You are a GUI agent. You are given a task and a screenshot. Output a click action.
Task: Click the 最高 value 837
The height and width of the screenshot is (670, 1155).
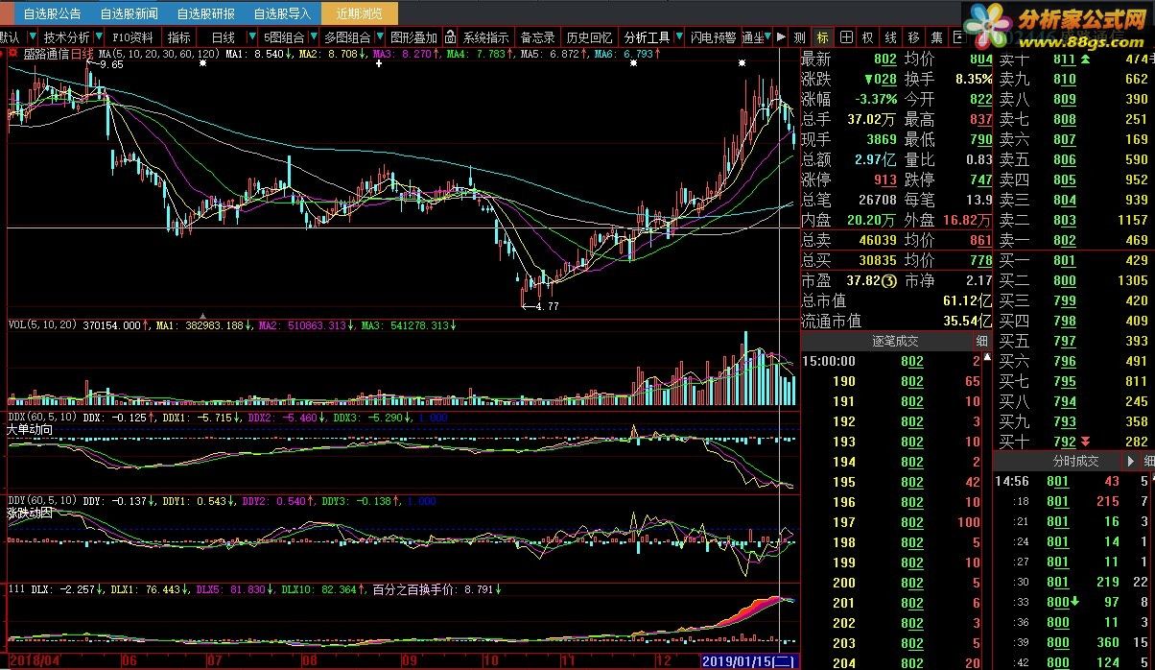[979, 119]
